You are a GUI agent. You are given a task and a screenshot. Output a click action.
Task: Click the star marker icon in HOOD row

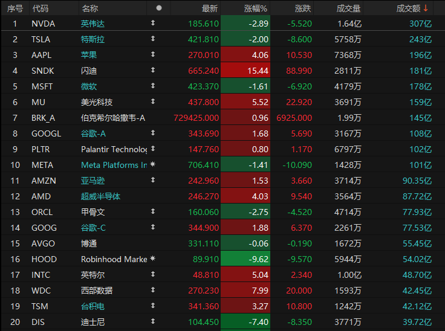tap(153, 258)
